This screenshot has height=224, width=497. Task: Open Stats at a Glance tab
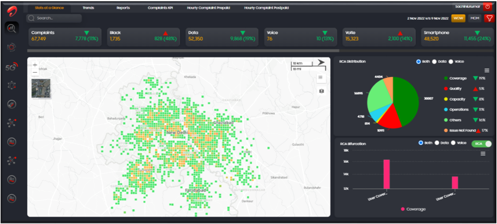49,7
